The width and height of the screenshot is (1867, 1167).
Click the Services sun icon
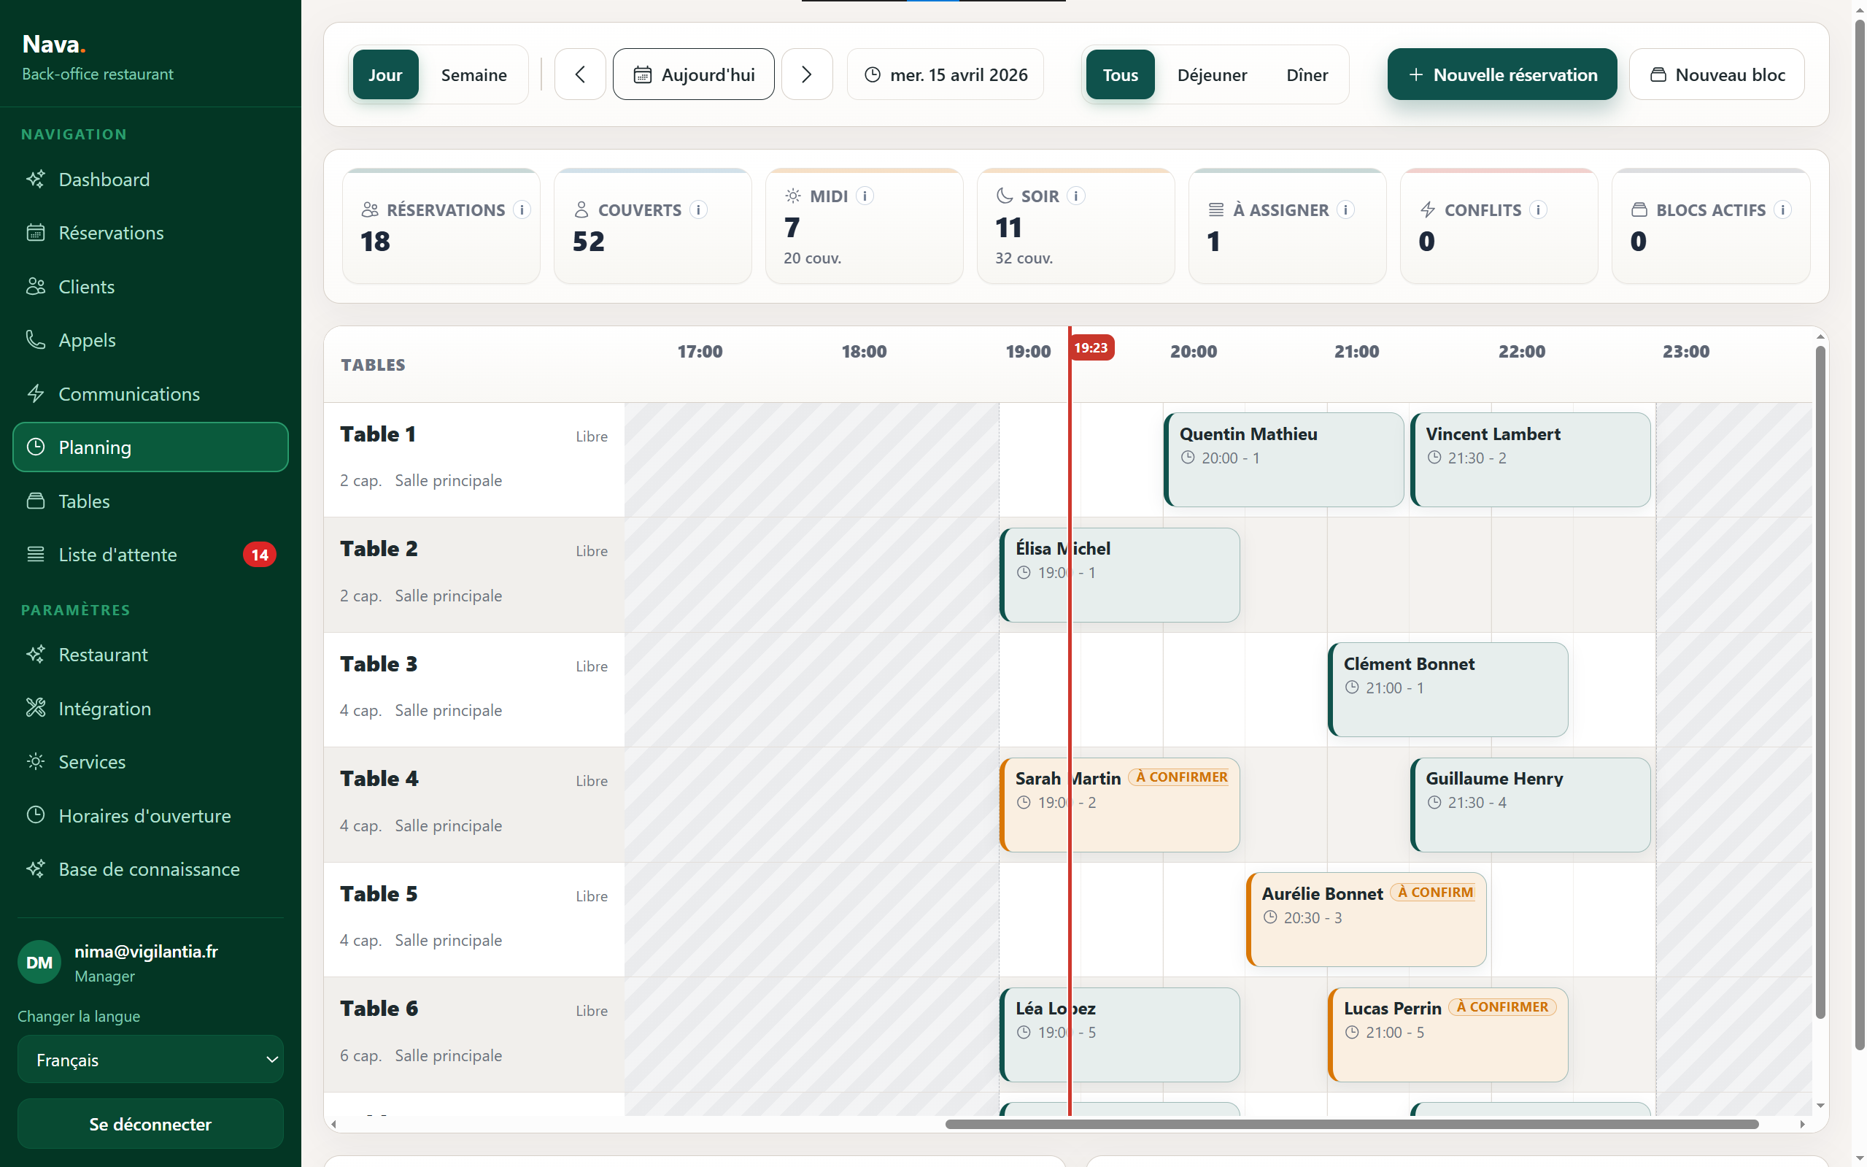click(36, 762)
